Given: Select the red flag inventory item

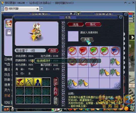Looking at the screenshot, I should pos(83,51).
